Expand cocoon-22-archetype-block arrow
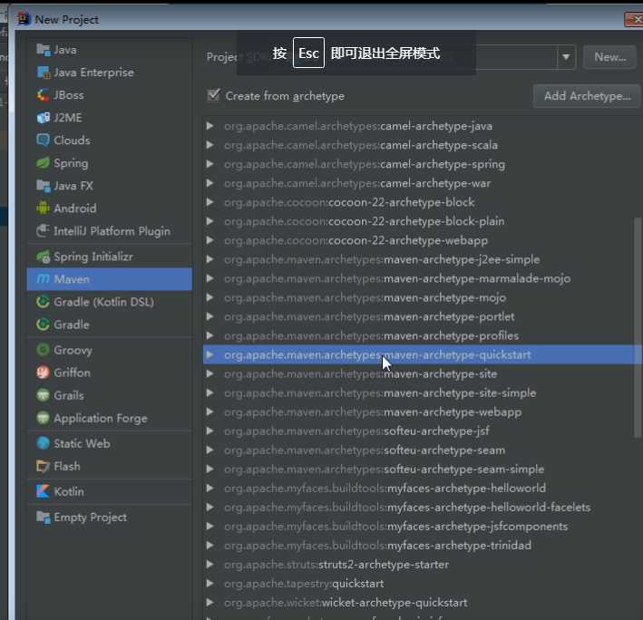Image resolution: width=643 pixels, height=620 pixels. coord(210,202)
